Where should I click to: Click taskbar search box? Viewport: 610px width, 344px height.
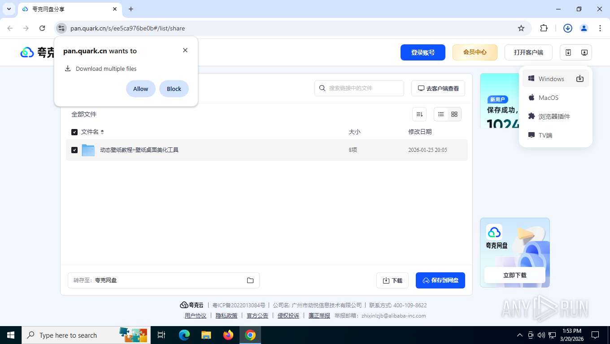coord(86,335)
